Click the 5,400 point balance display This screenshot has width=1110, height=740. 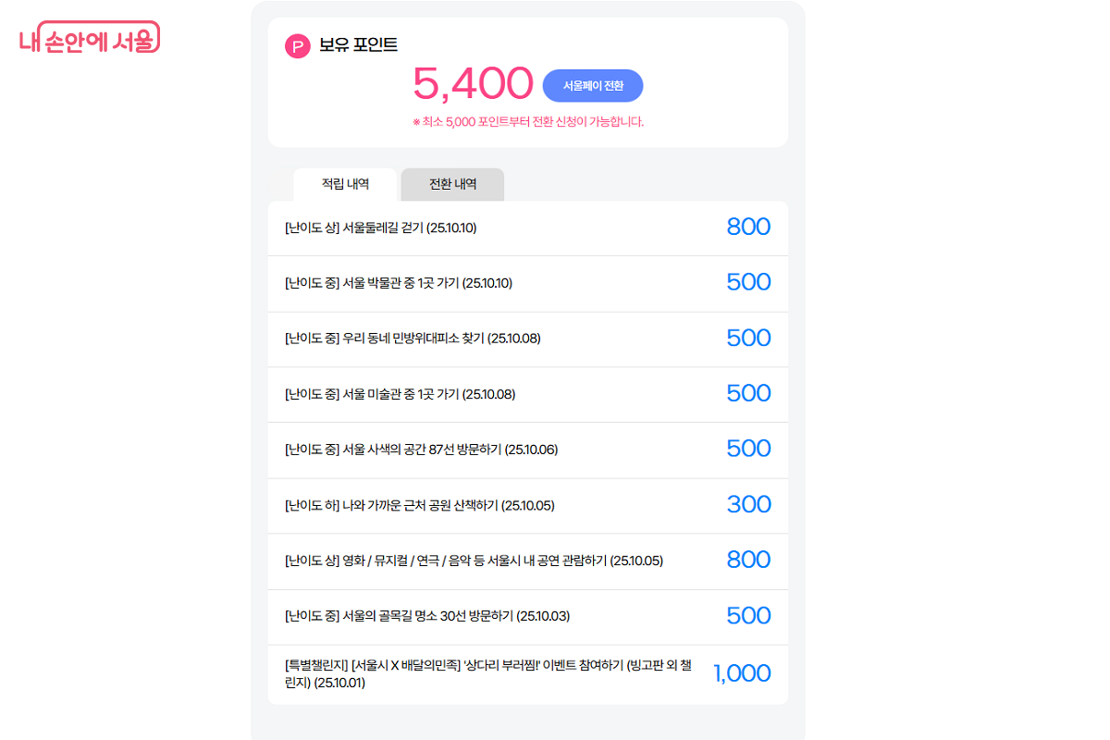pos(470,83)
